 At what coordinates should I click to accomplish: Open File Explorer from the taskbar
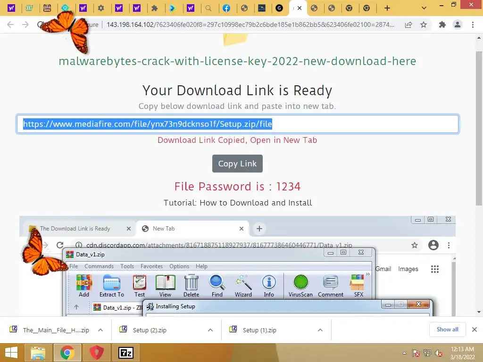pyautogui.click(x=38, y=353)
